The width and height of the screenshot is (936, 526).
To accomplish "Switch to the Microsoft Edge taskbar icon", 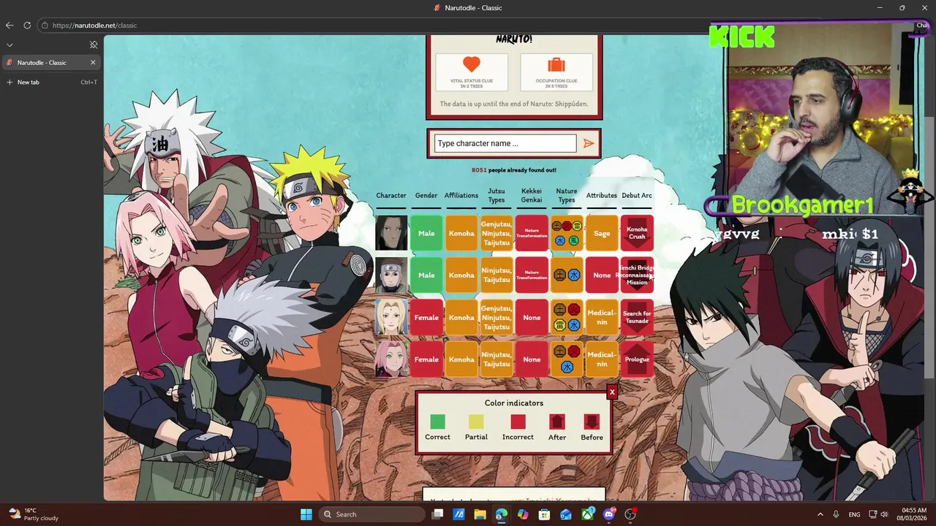I will click(501, 514).
